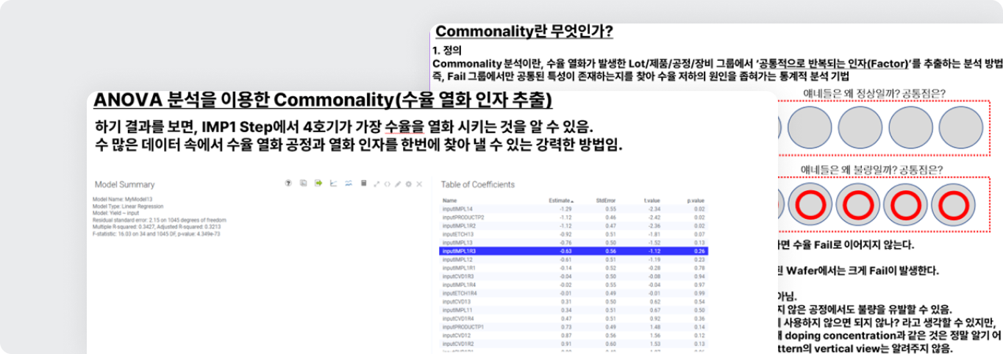This screenshot has height=354, width=1003.
Task: Click the calculator icon in Model Summary
Action: pyautogui.click(x=363, y=184)
